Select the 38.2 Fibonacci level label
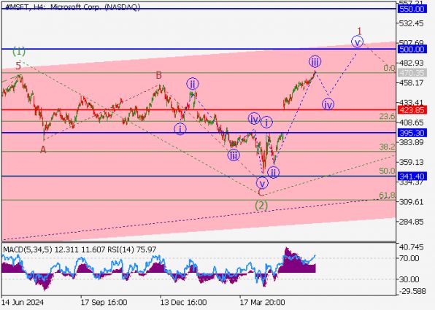The image size is (435, 310). pos(387,147)
